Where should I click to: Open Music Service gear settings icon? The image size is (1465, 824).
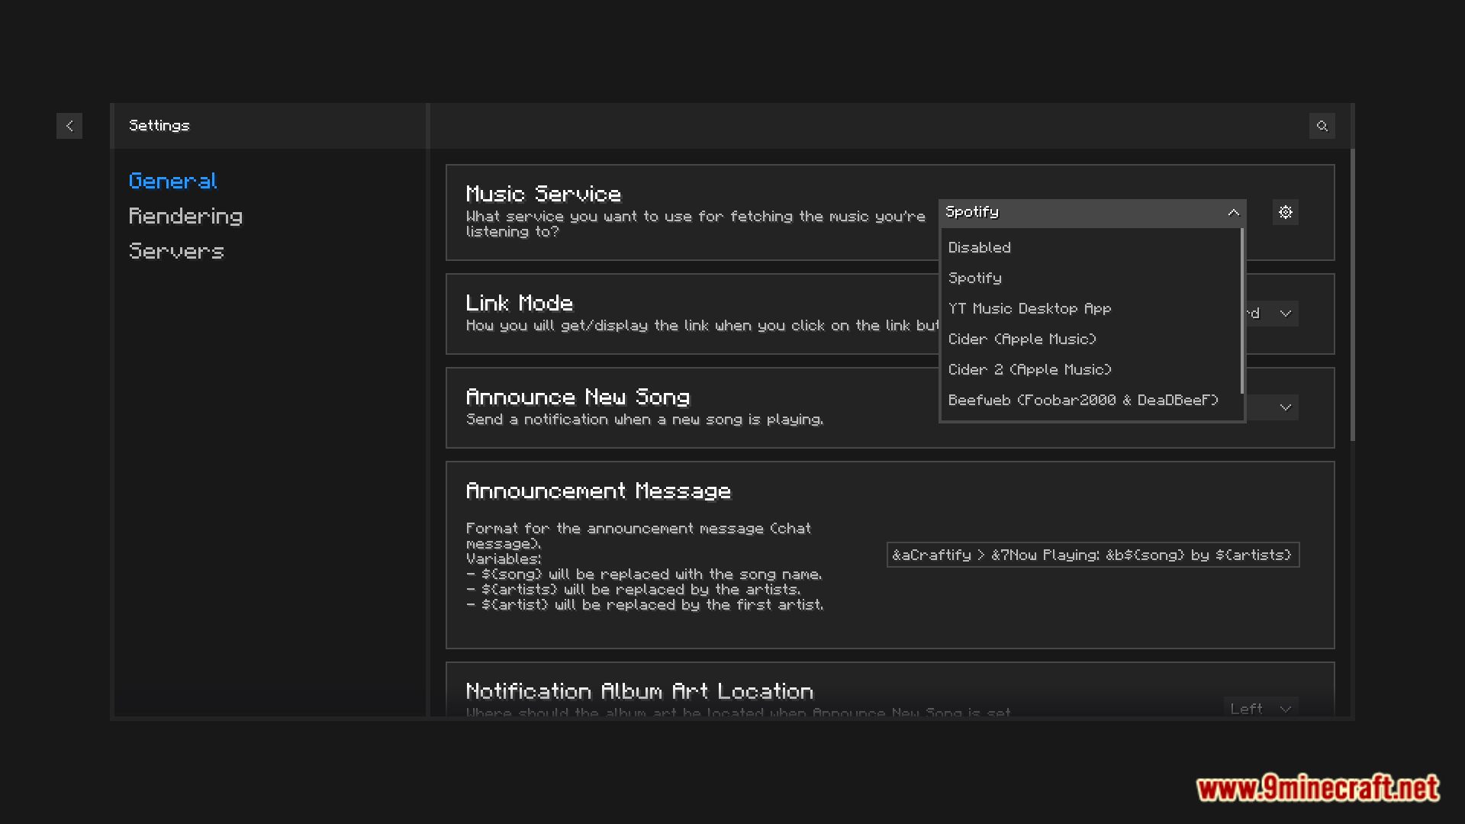point(1286,212)
